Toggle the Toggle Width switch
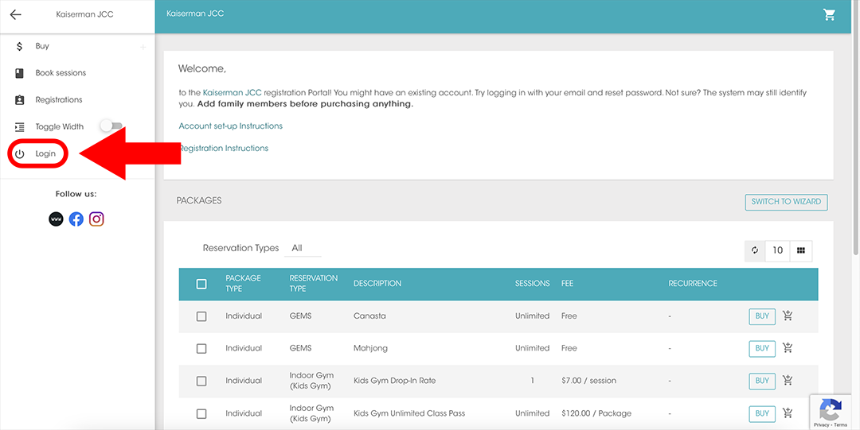860x430 pixels. (111, 126)
